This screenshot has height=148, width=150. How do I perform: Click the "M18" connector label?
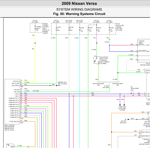[22, 118]
